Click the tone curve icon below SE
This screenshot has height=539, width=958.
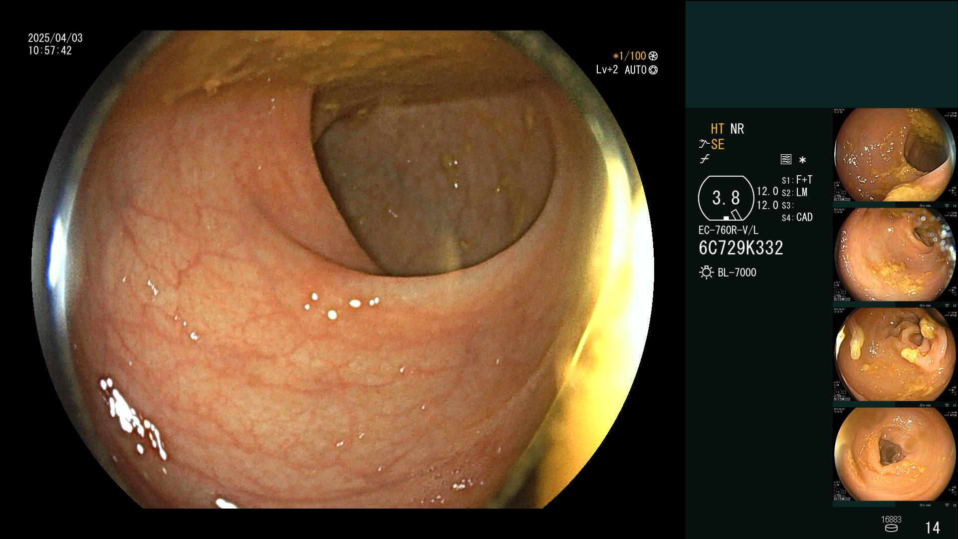705,159
